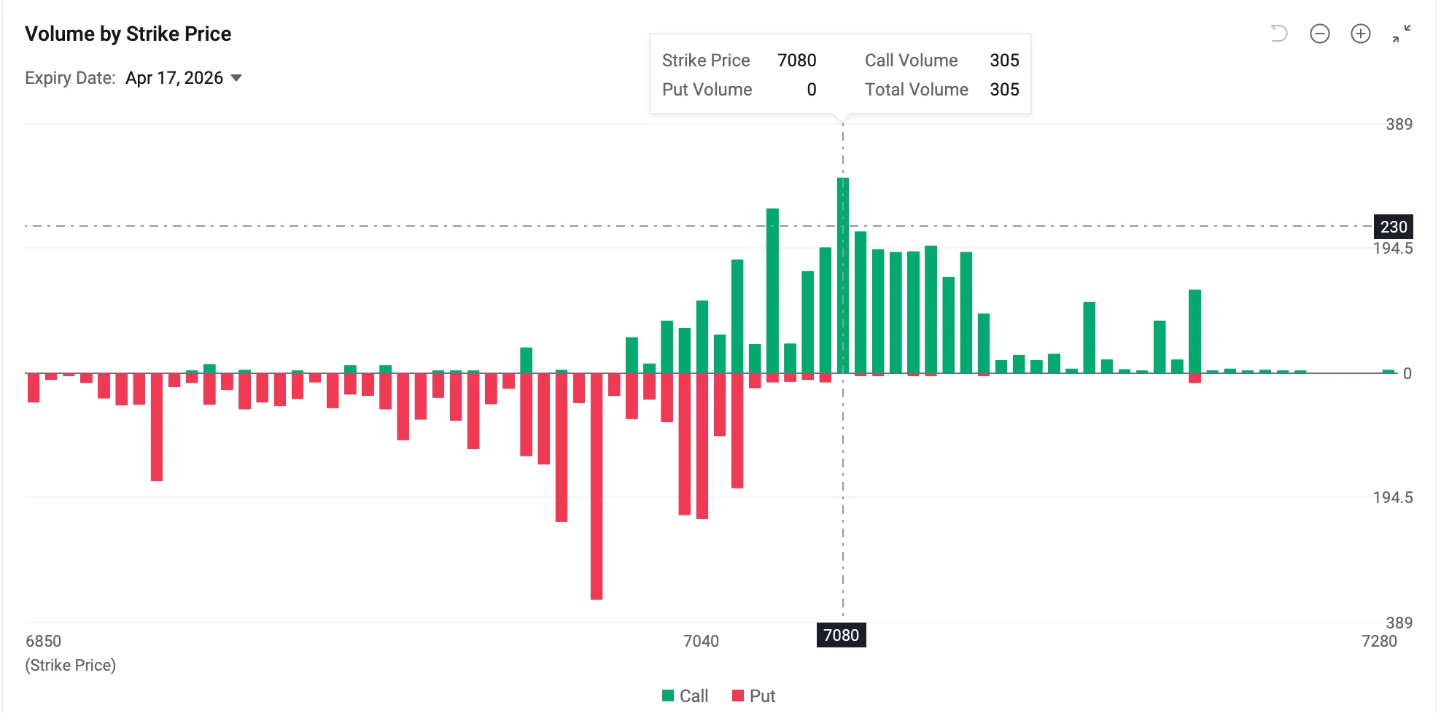Click the red Put legend square

(738, 696)
